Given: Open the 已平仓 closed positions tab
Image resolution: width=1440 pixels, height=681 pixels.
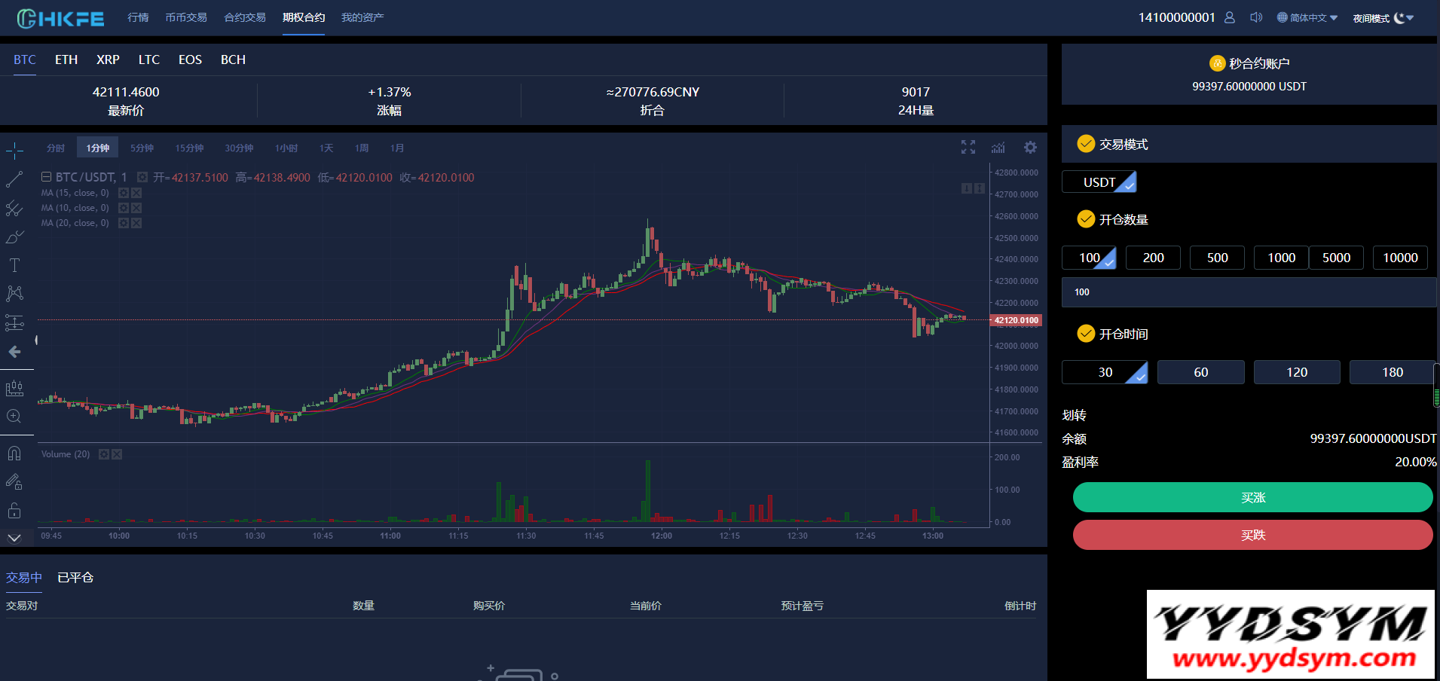Looking at the screenshot, I should [x=75, y=578].
